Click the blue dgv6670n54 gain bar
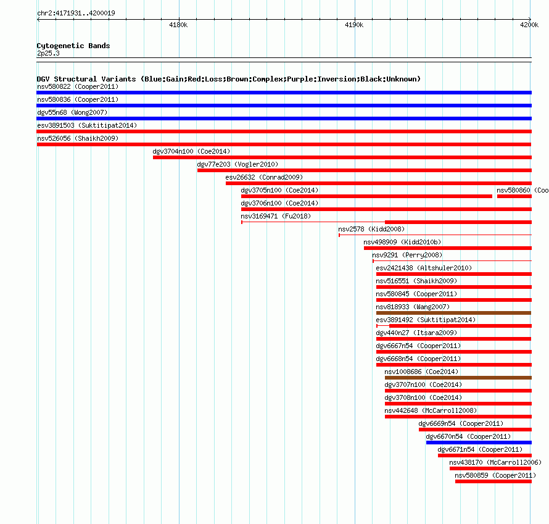The width and height of the screenshot is (549, 524). pos(479,443)
